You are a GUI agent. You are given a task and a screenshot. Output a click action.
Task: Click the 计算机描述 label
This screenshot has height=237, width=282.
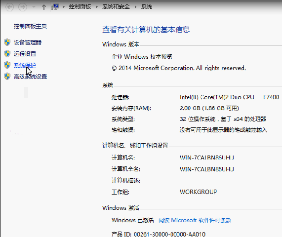(126, 181)
